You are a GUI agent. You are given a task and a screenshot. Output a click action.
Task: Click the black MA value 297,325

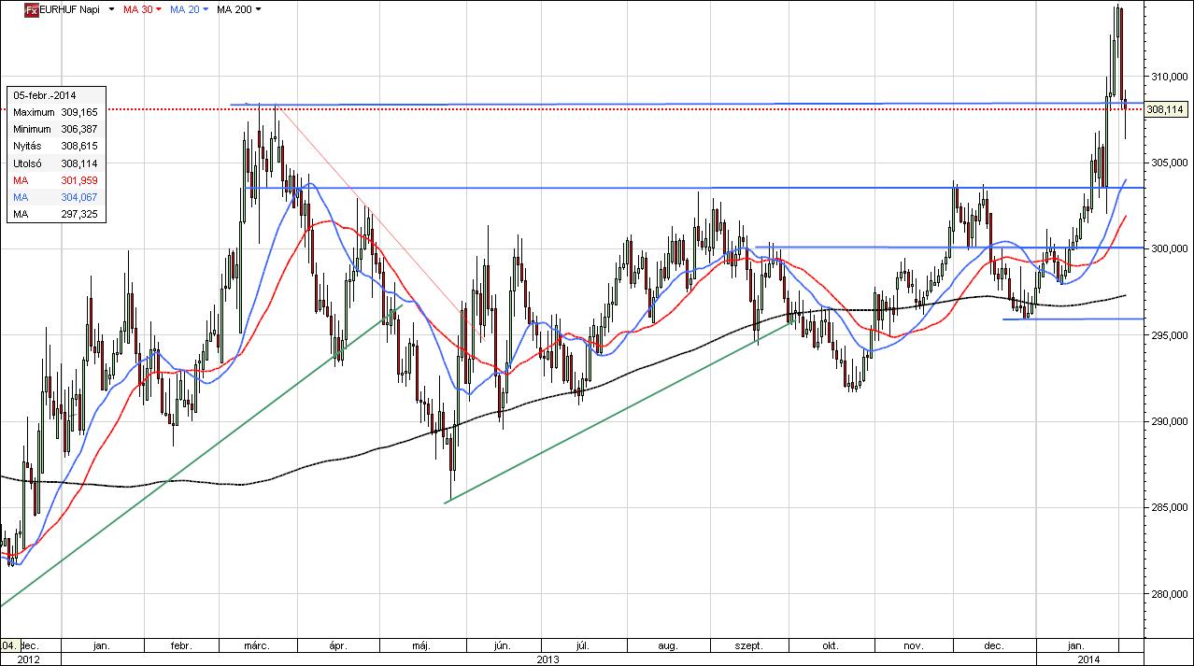[x=79, y=214]
